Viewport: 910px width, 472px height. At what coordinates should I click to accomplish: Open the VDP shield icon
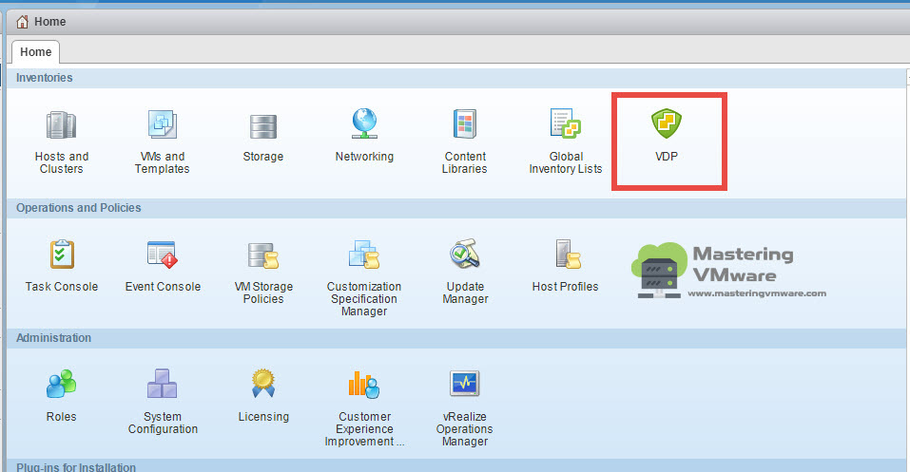(667, 123)
